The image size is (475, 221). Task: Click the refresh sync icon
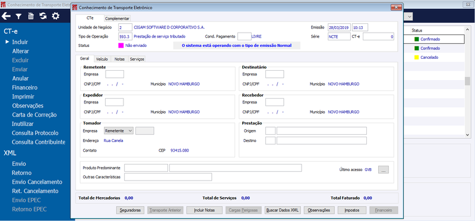point(43,16)
